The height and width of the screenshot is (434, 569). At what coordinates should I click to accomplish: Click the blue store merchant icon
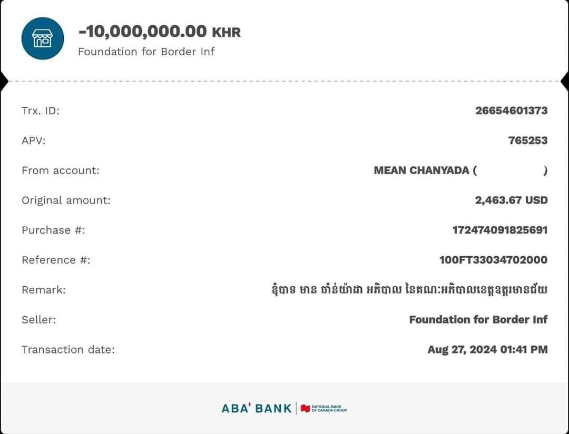coord(42,38)
